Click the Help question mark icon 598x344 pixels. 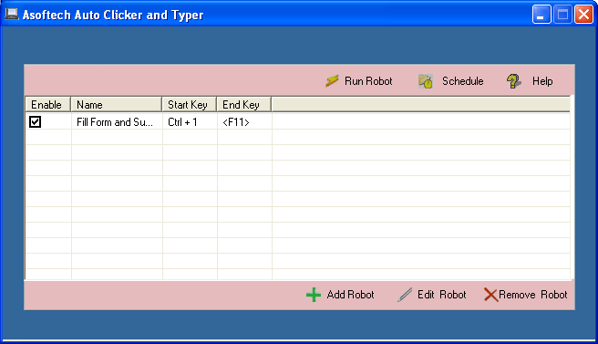(x=514, y=81)
